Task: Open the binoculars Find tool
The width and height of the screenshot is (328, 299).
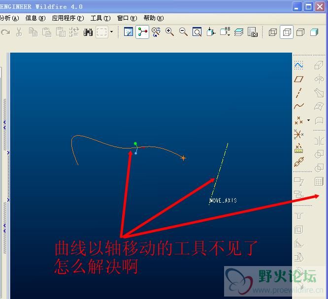Action: (88, 32)
